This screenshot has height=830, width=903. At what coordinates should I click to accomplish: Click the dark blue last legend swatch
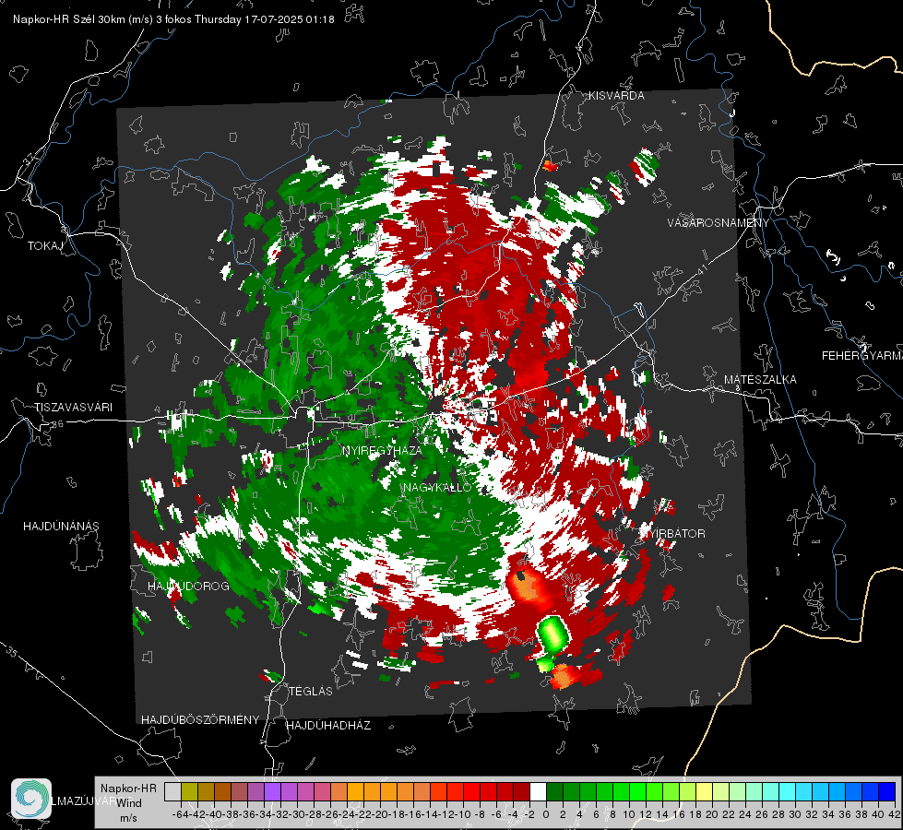point(887,791)
